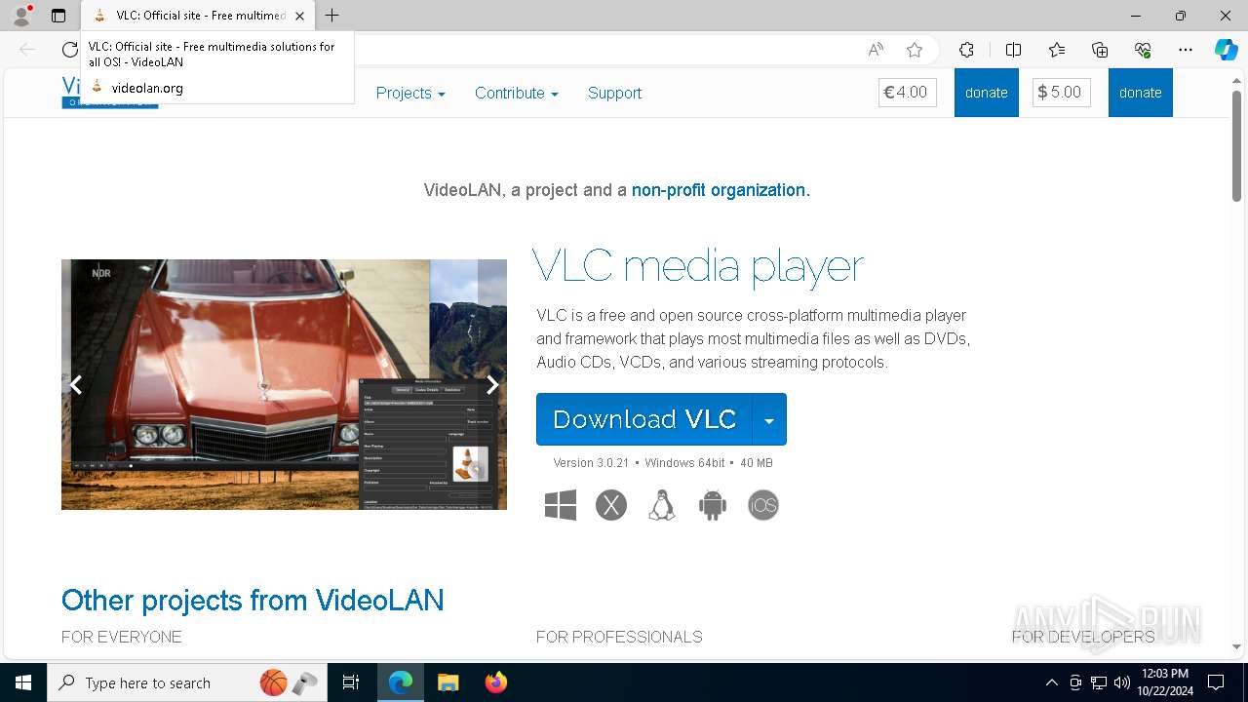The width and height of the screenshot is (1248, 702).
Task: Click the VLC screenshot carousel image
Action: click(284, 384)
